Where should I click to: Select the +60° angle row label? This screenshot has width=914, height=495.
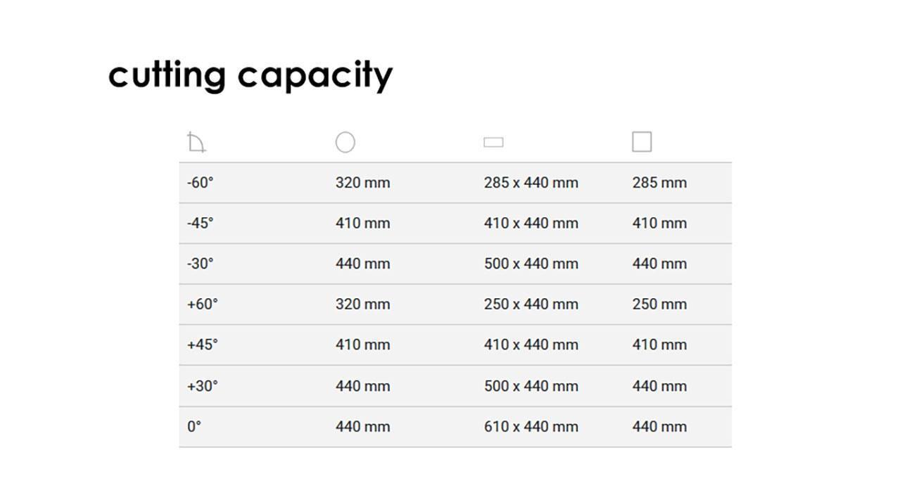202,304
